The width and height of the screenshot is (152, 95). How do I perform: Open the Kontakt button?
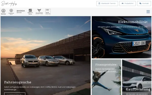coord(144,4)
